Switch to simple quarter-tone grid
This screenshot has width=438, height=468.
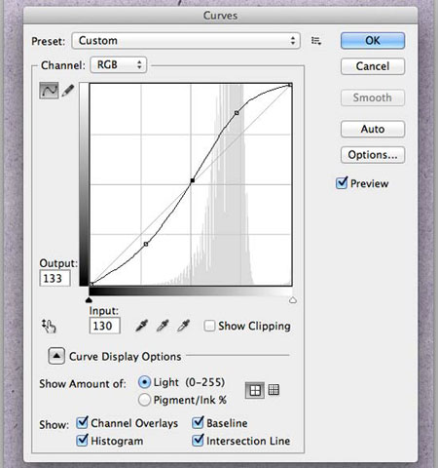coord(255,390)
